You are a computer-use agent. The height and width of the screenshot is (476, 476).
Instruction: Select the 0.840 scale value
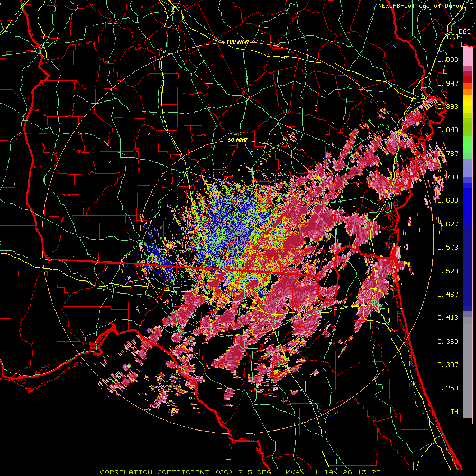[x=448, y=130]
